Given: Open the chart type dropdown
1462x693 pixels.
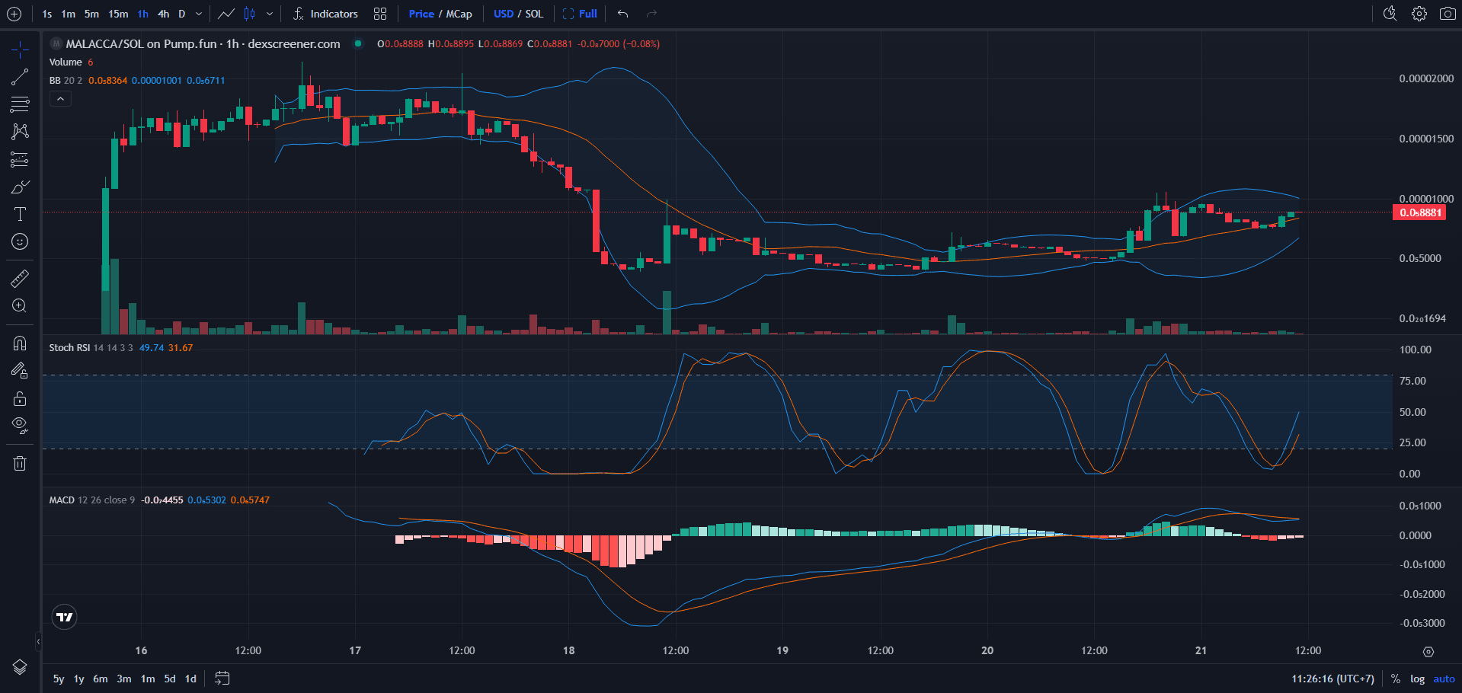Looking at the screenshot, I should [270, 14].
